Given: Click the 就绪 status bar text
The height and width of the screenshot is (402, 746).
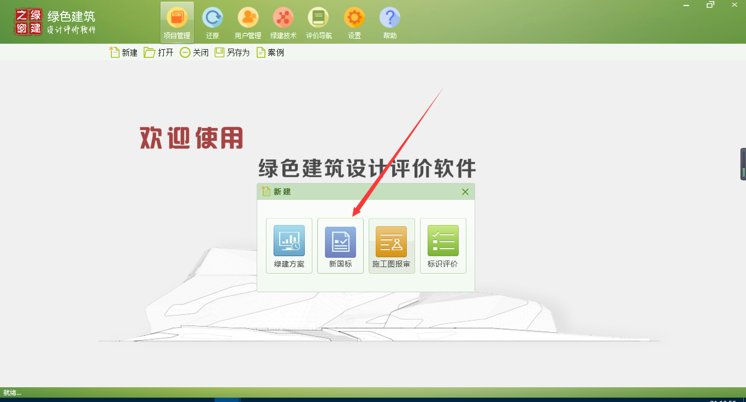Looking at the screenshot, I should tap(12, 392).
